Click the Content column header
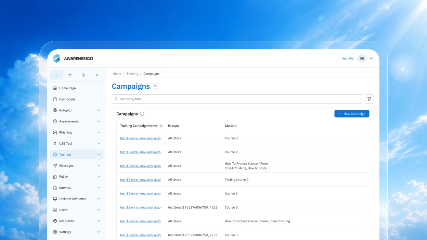Image resolution: width=427 pixels, height=240 pixels. point(231,126)
